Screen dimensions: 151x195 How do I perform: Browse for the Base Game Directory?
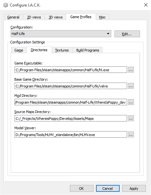tap(131, 86)
